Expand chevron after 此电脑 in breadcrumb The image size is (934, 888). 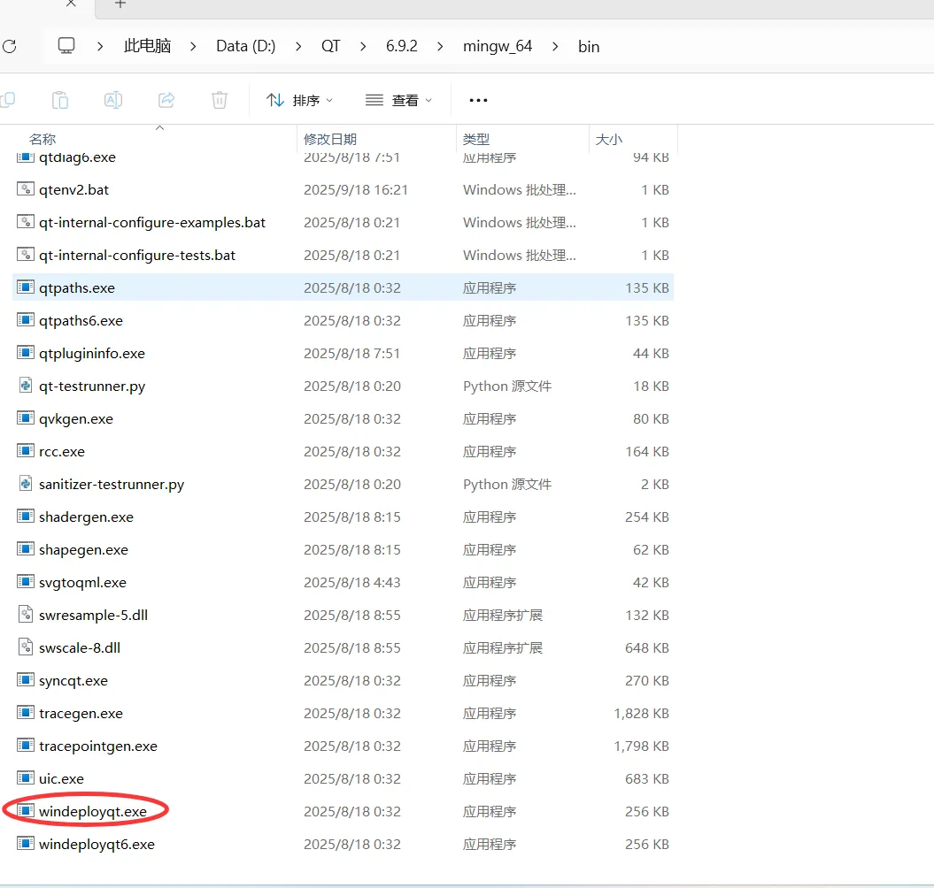pyautogui.click(x=193, y=46)
